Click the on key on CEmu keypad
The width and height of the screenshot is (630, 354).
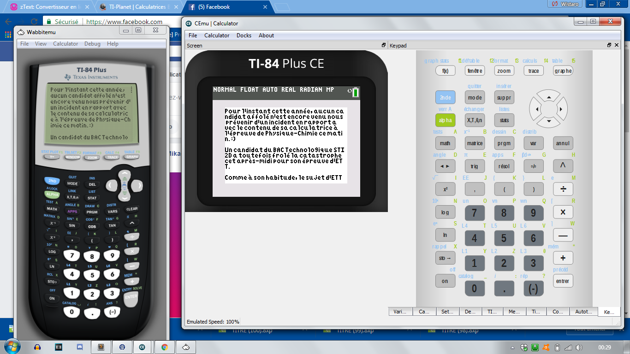coord(446,281)
